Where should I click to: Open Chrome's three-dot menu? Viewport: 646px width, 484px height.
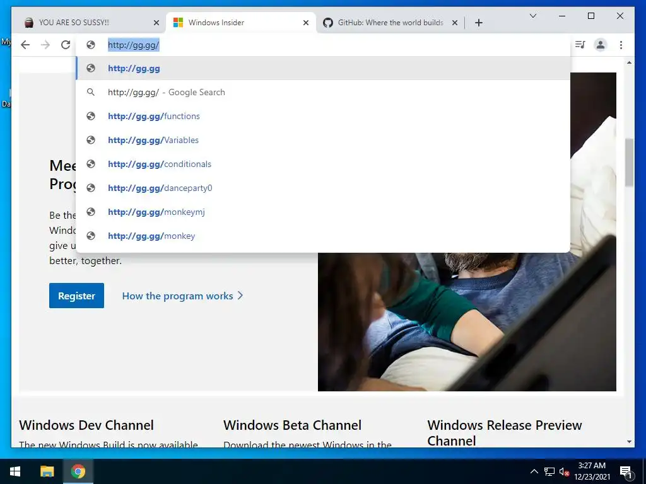(621, 45)
